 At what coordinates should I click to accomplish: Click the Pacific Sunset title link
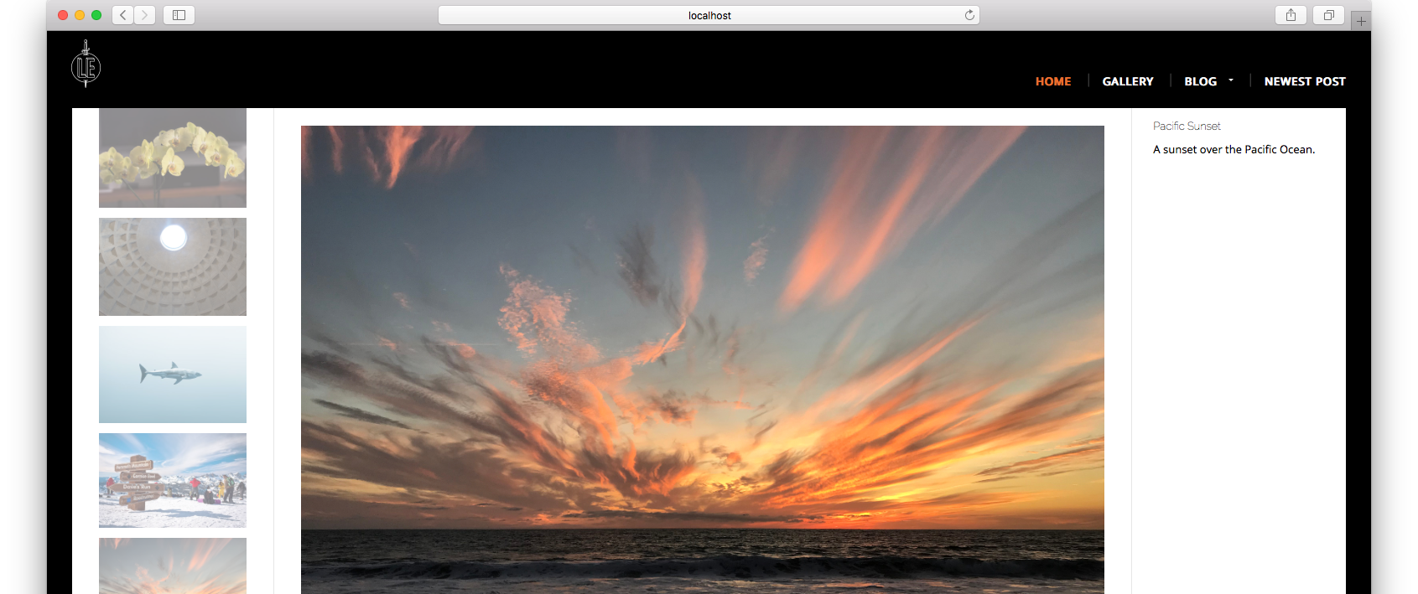click(1187, 126)
